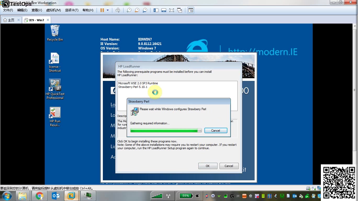Click OK in the HP LoadRunner dialog
358x201 pixels.
[208, 166]
